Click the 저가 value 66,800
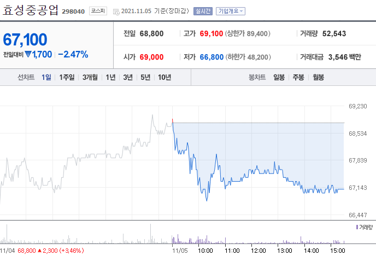Image resolution: width=376 pixels, height=261 pixels. (211, 57)
